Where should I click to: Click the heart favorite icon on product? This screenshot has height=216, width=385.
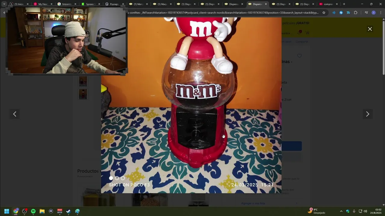(299, 56)
